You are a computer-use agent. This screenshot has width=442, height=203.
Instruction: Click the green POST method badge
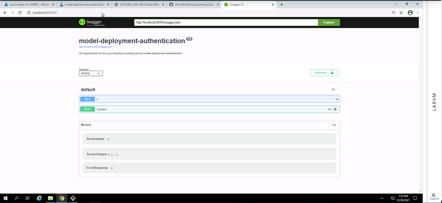coord(87,109)
